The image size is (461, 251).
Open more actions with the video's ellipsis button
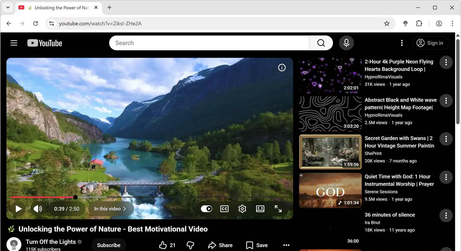click(286, 245)
